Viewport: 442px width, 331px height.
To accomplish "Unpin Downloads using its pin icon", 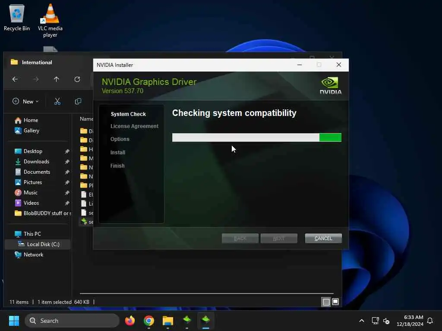I will pos(67,162).
